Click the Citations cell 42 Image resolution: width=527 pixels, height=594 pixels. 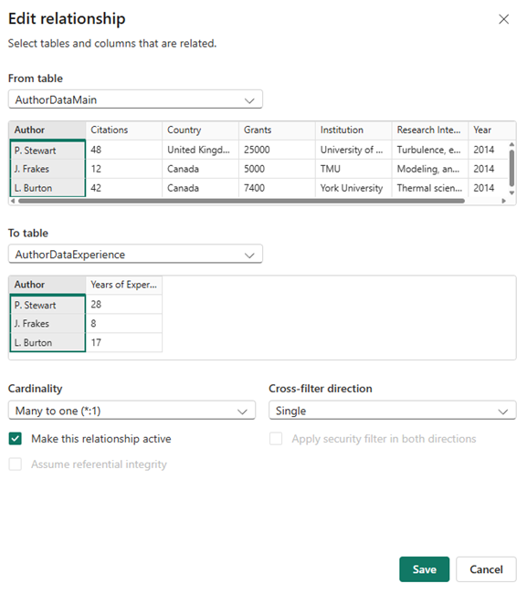pos(124,188)
